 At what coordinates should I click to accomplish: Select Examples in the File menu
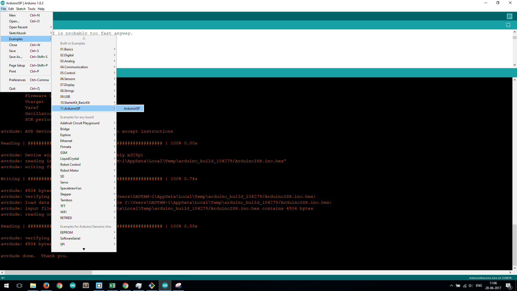pyautogui.click(x=26, y=39)
